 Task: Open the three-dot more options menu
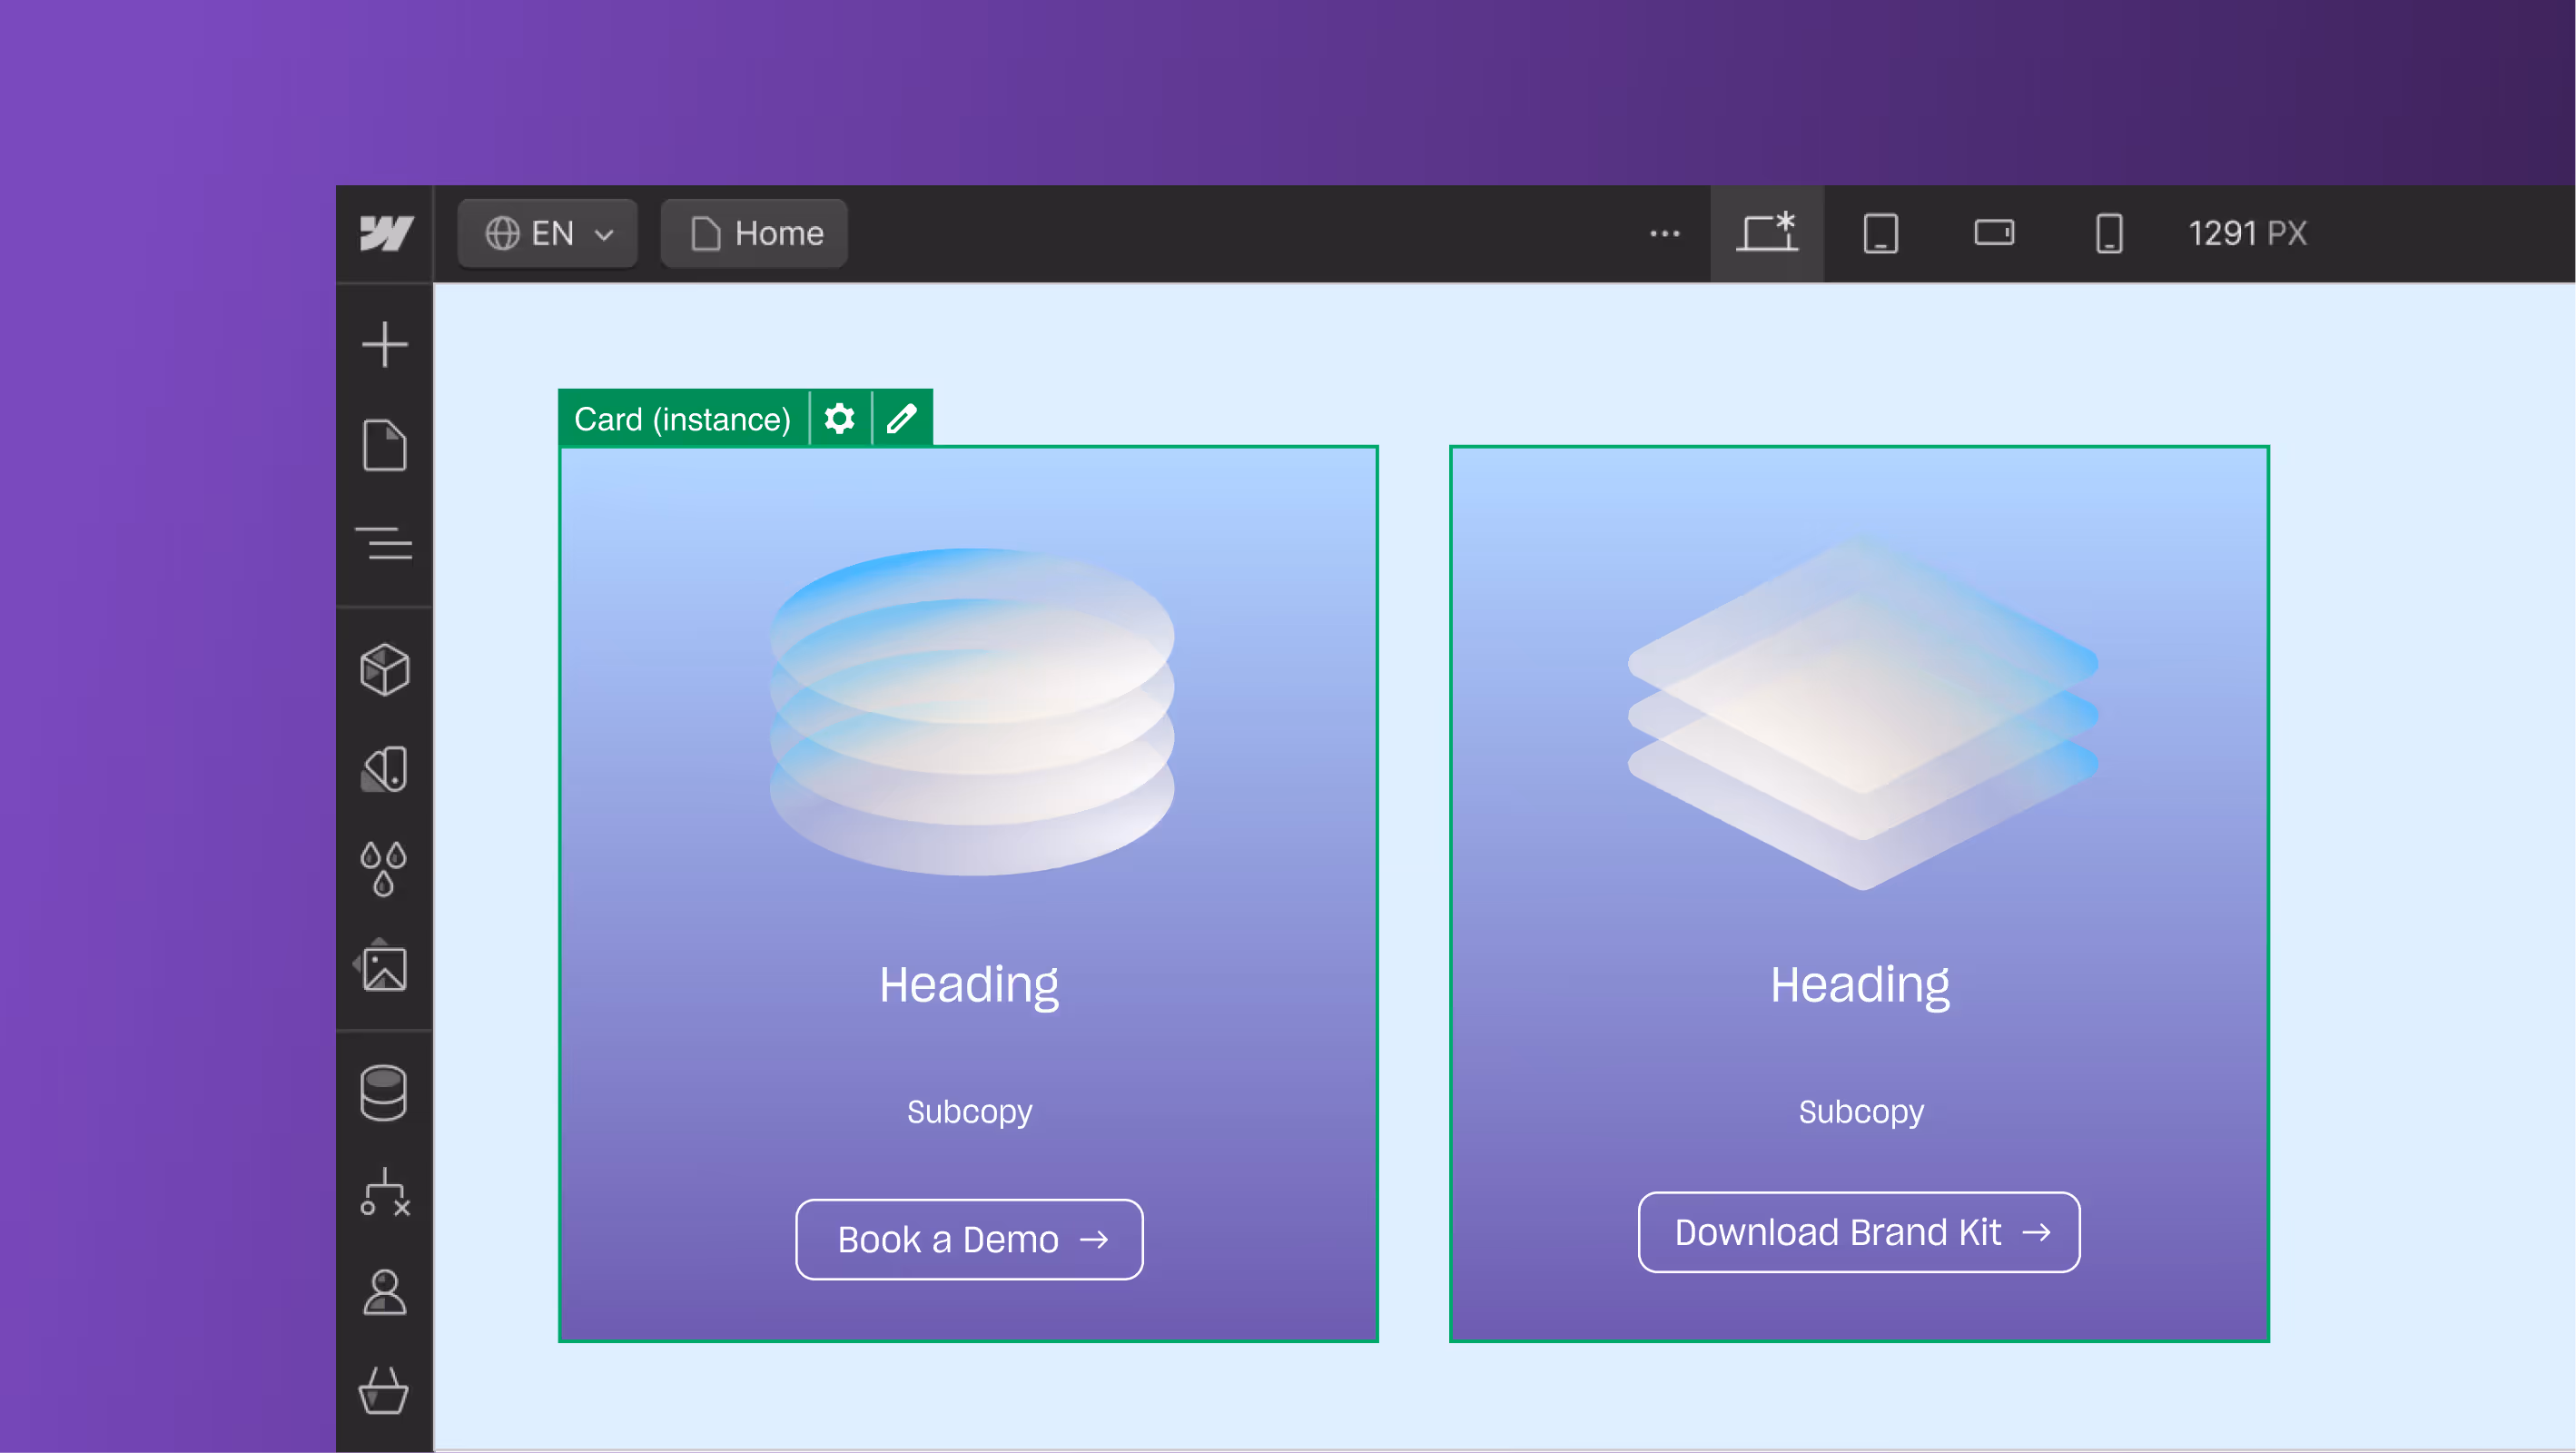click(1664, 233)
